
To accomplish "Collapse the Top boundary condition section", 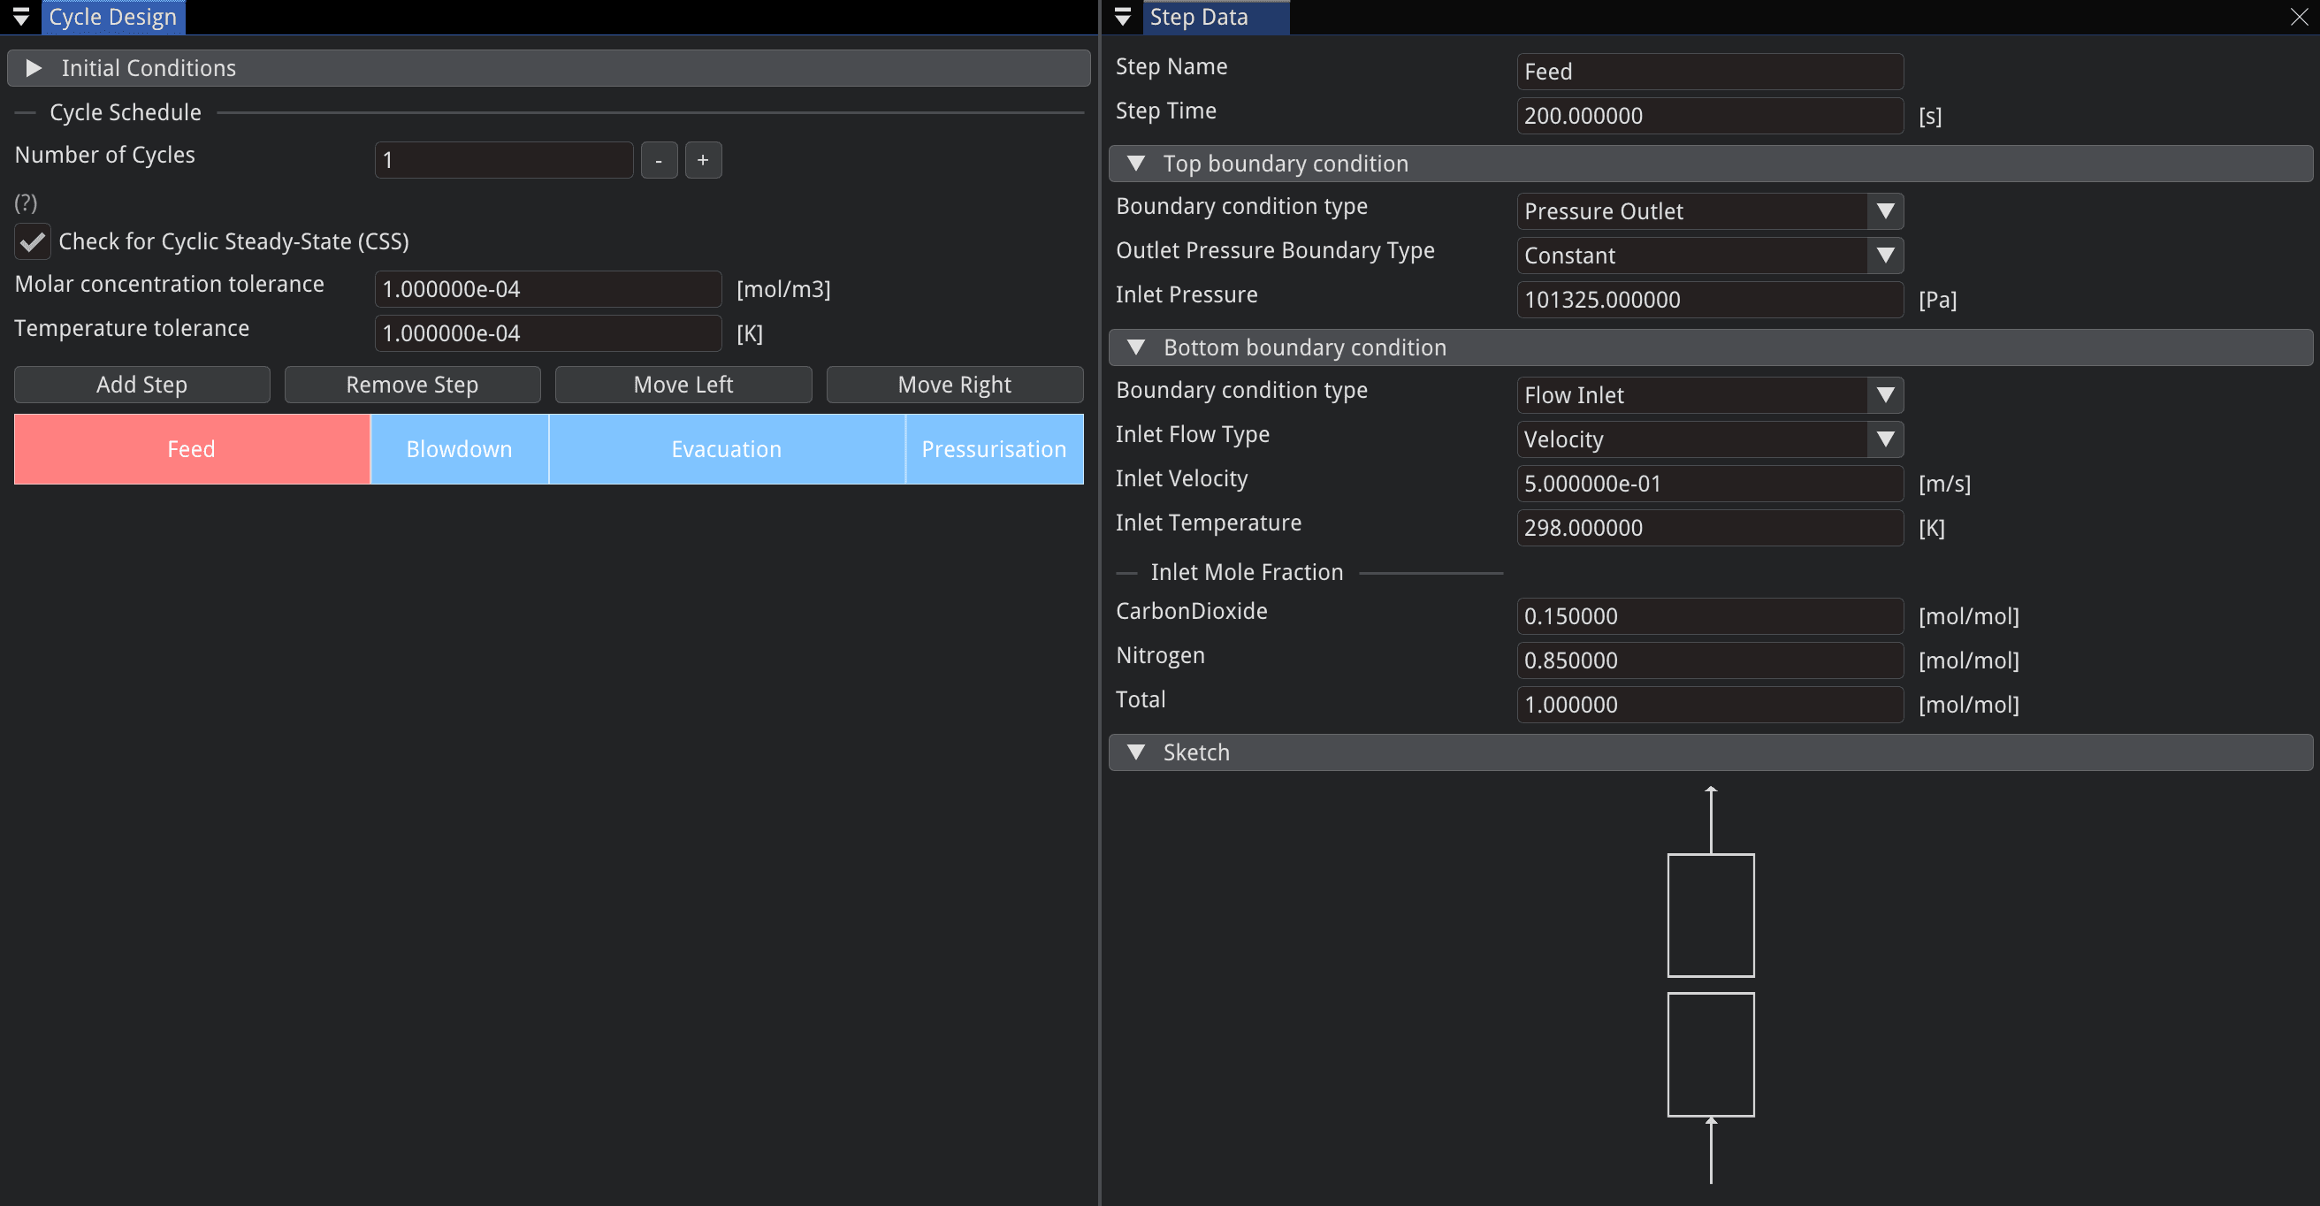I will pos(1710,164).
